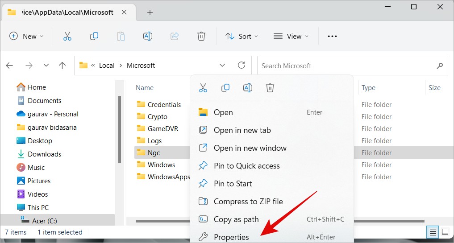Open Properties from the context menu
Screen dimensions: 454x243
tap(272, 237)
